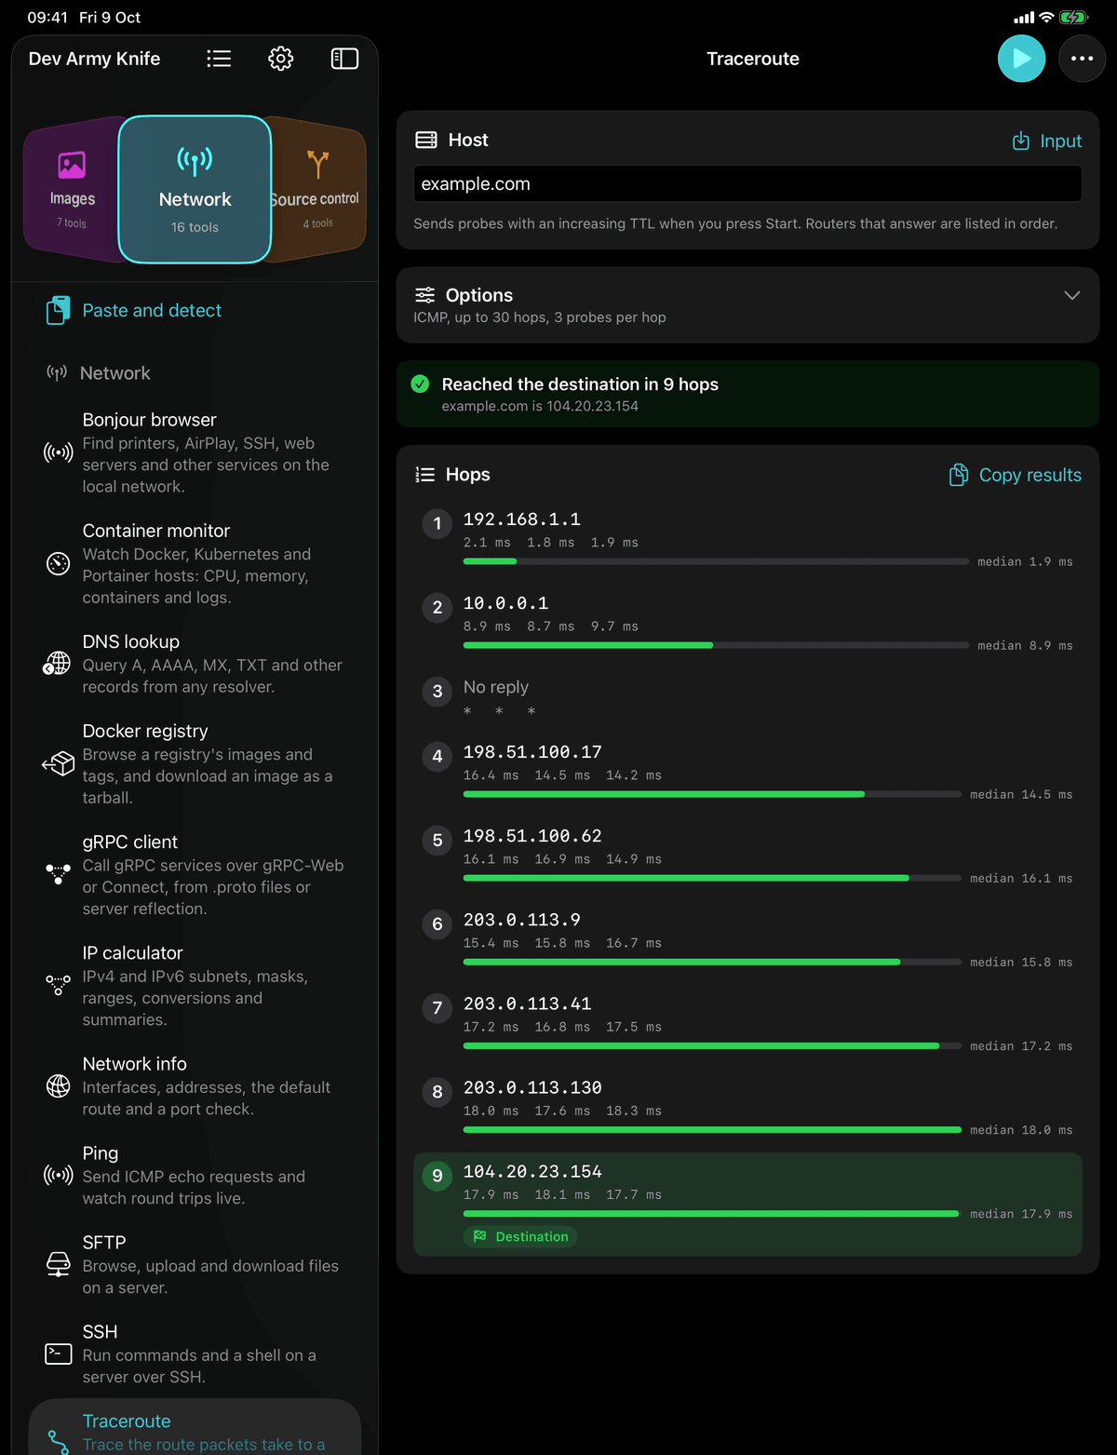This screenshot has height=1455, width=1117.
Task: Click the Options header title
Action: (x=478, y=295)
